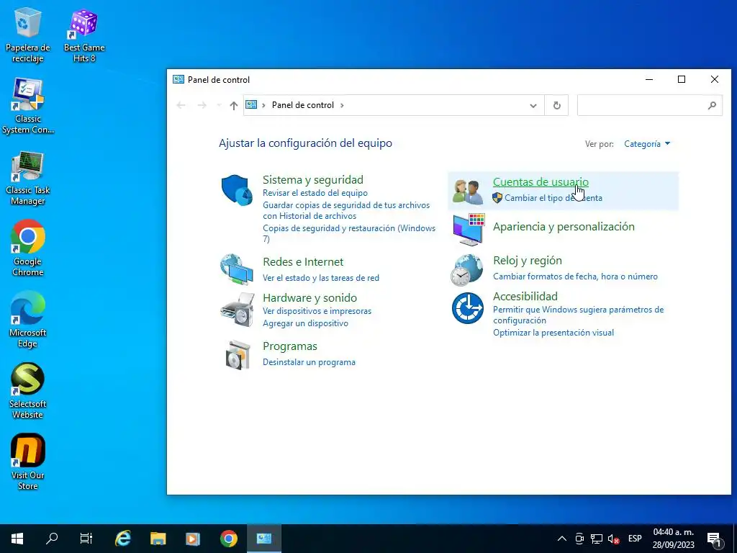Open Hardware y sonido heading link
This screenshot has width=737, height=553.
tap(309, 297)
